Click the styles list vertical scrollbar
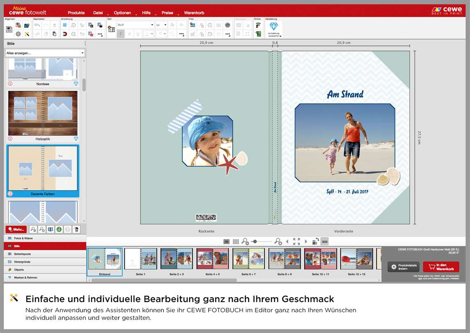This screenshot has height=333, width=470. [x=84, y=85]
